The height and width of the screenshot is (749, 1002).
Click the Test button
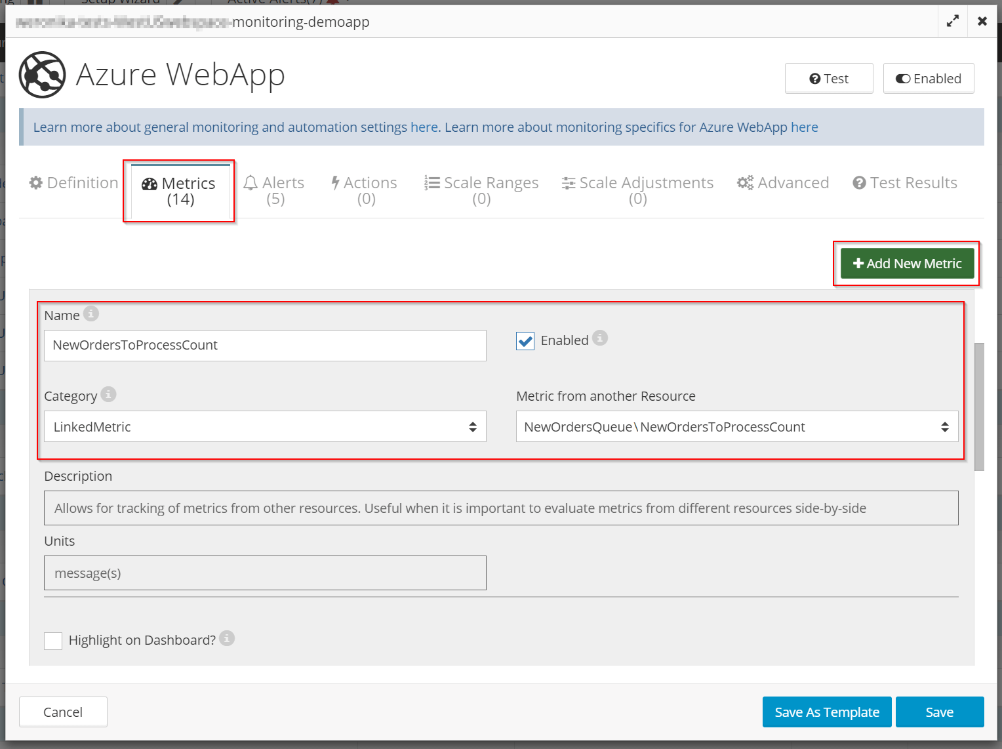tap(829, 79)
